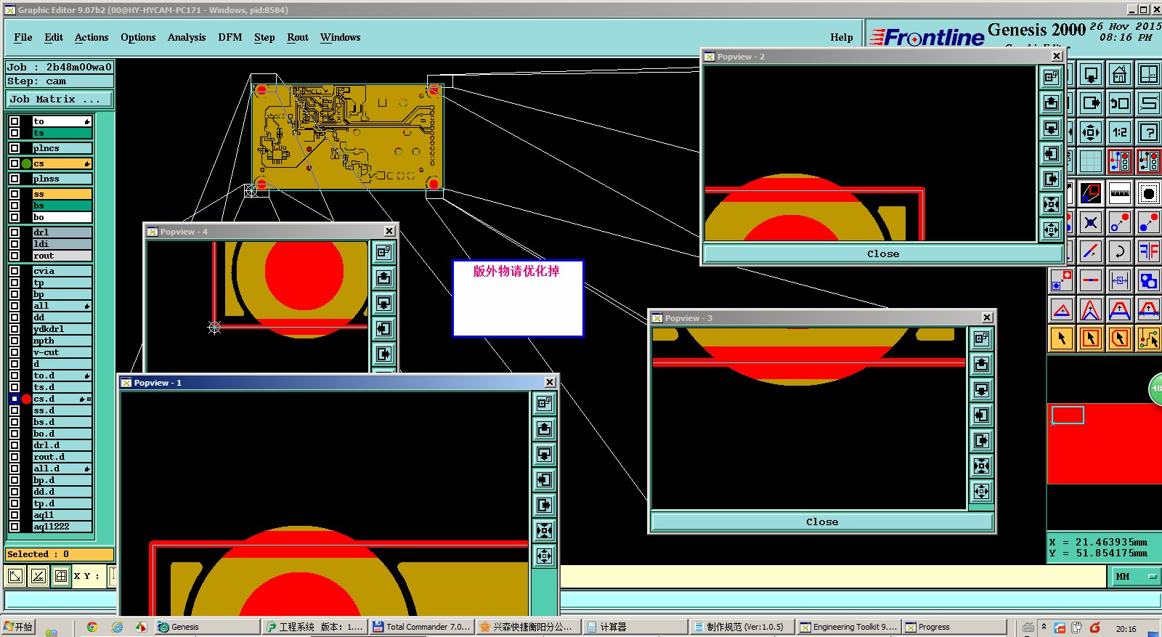
Task: Open the Job Matrix ... button
Action: coord(60,99)
